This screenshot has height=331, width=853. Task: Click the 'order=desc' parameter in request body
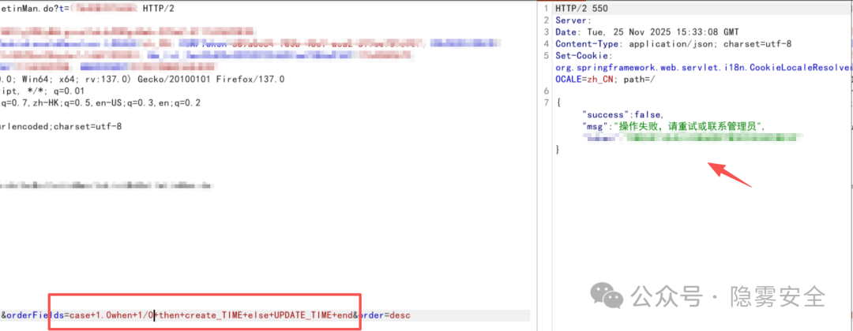[x=384, y=315]
